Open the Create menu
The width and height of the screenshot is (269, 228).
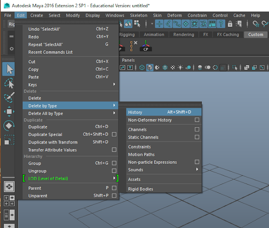pyautogui.click(x=37, y=16)
